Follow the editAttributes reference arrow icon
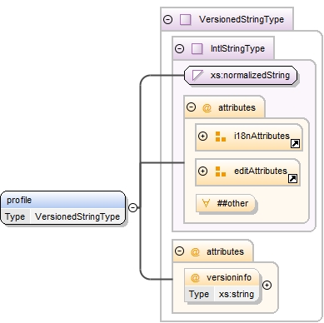The image size is (324, 323). 293,178
